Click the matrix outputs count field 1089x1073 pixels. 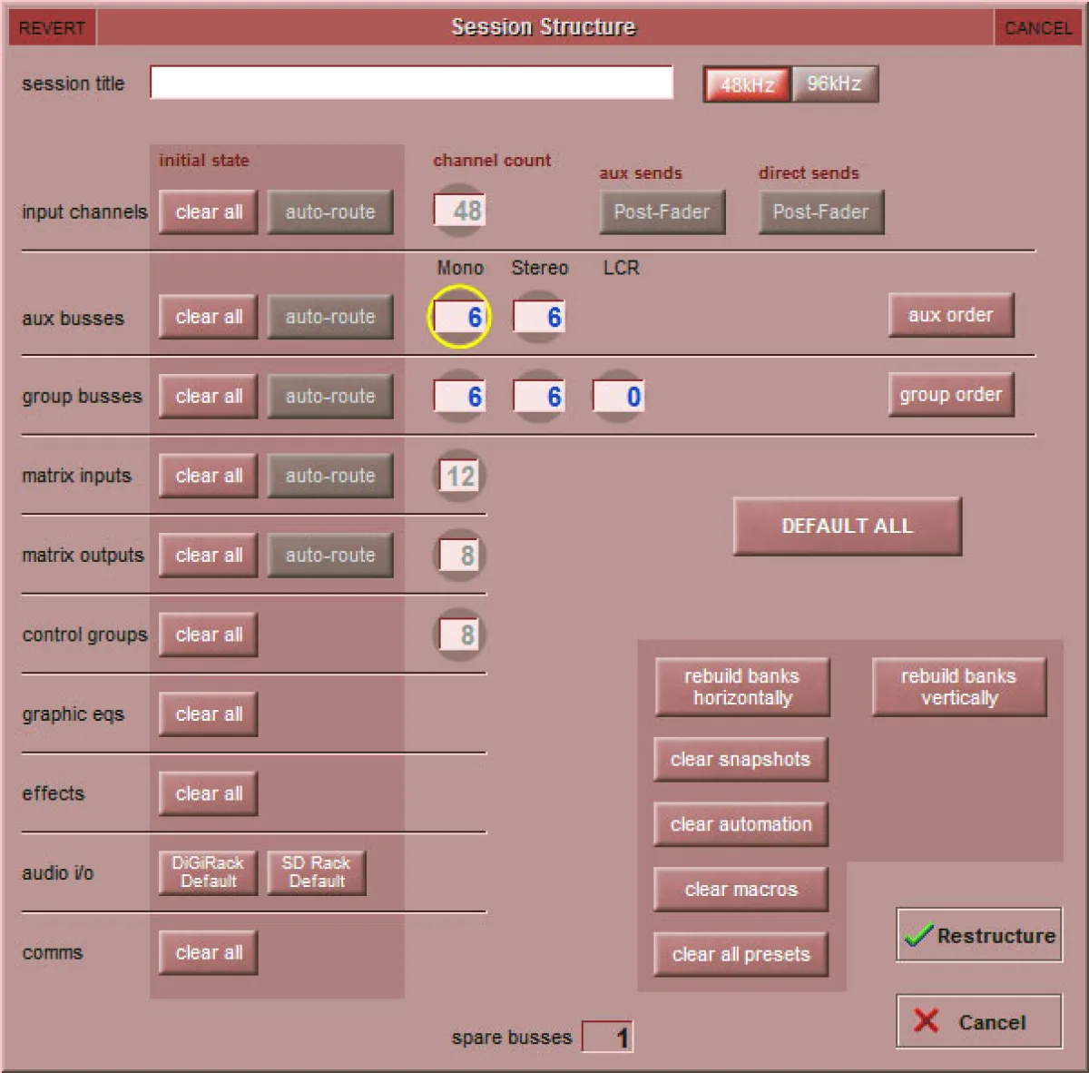tap(460, 555)
